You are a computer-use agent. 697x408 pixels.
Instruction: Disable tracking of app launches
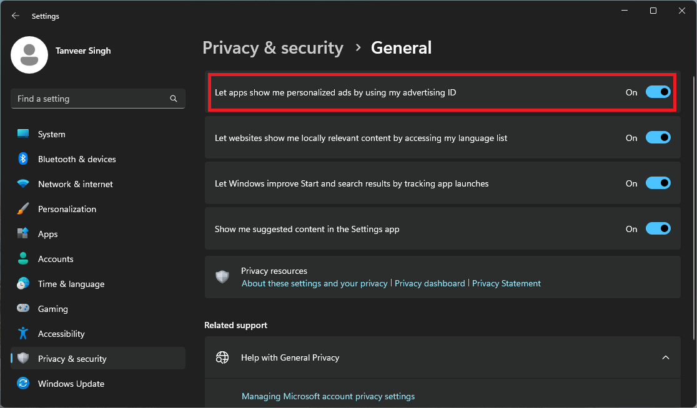pos(658,183)
